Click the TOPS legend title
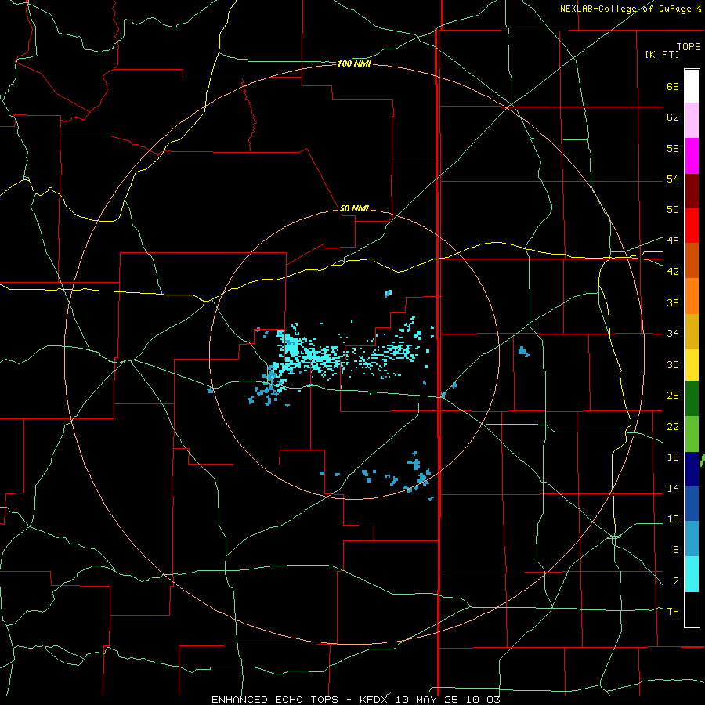705x705 pixels. pos(689,47)
